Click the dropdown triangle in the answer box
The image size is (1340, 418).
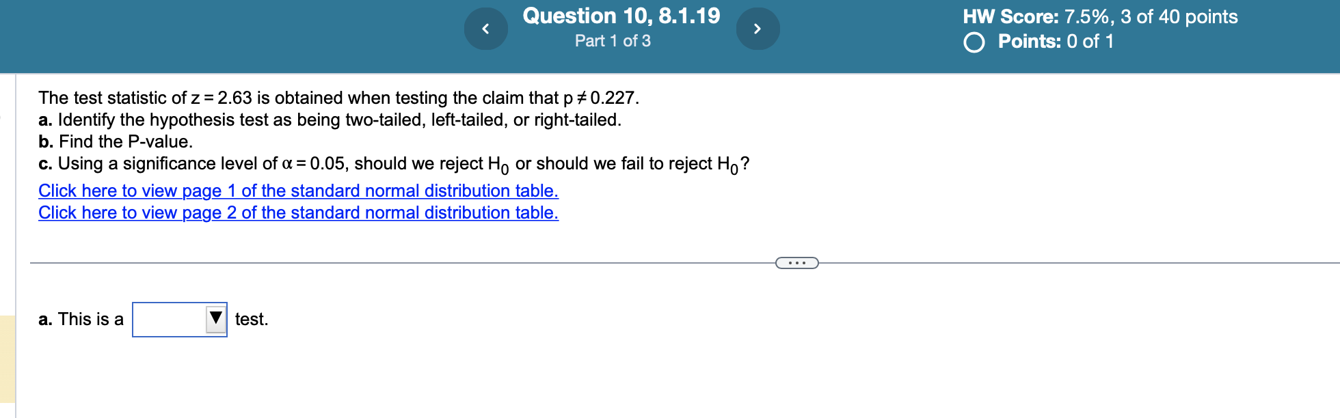coord(215,318)
